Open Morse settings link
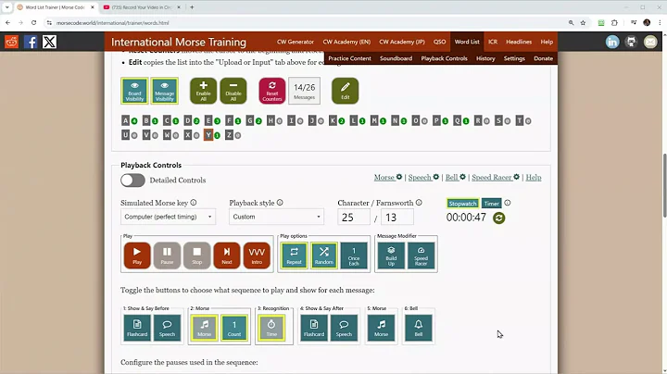Screen dimensions: 667x374 [388, 177]
